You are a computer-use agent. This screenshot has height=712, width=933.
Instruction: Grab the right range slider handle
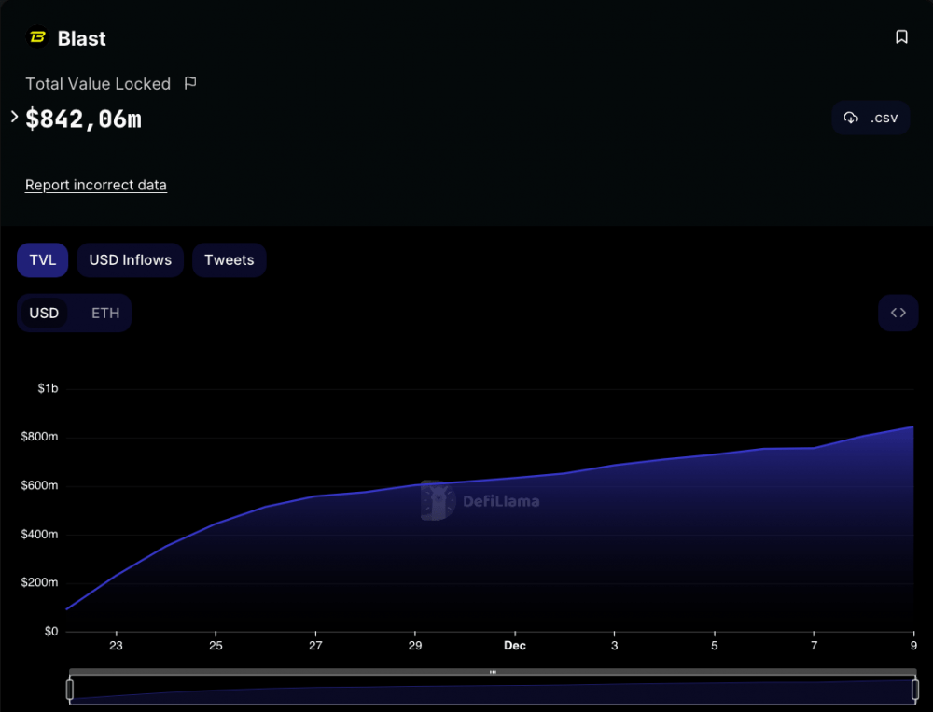tap(915, 690)
